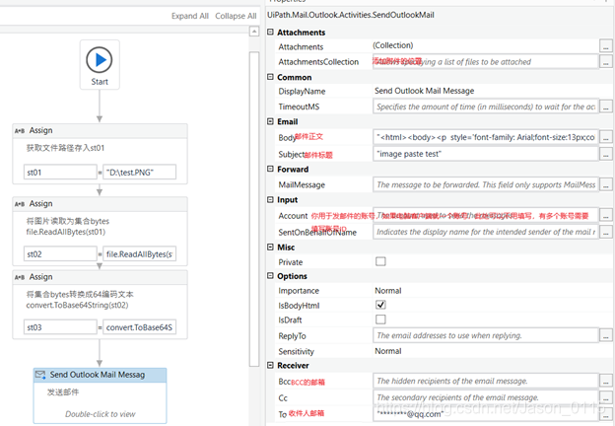Open ellipsis editor for Attachments
Screen dimensions: 615x426
pyautogui.click(x=606, y=46)
